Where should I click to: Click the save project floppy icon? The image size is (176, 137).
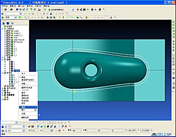click(x=5, y=10)
